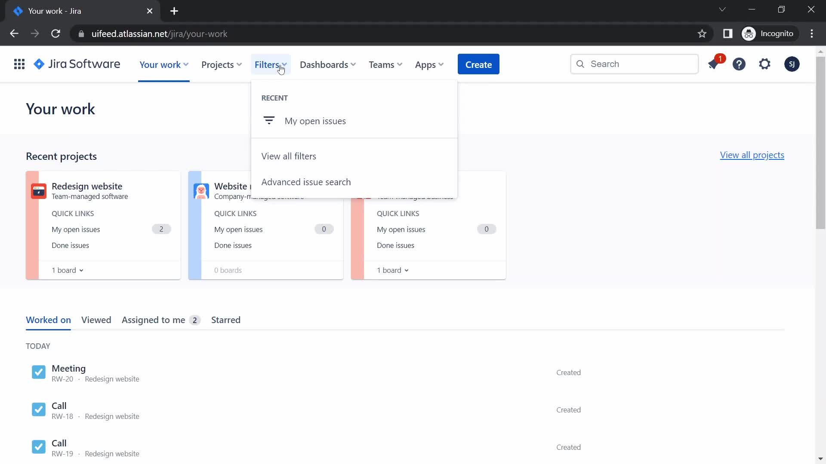Toggle the Meeting task checkbox RW-20

tap(38, 372)
